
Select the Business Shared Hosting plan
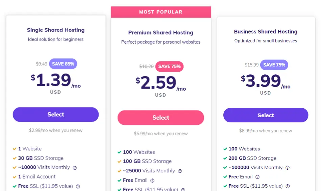266,115
